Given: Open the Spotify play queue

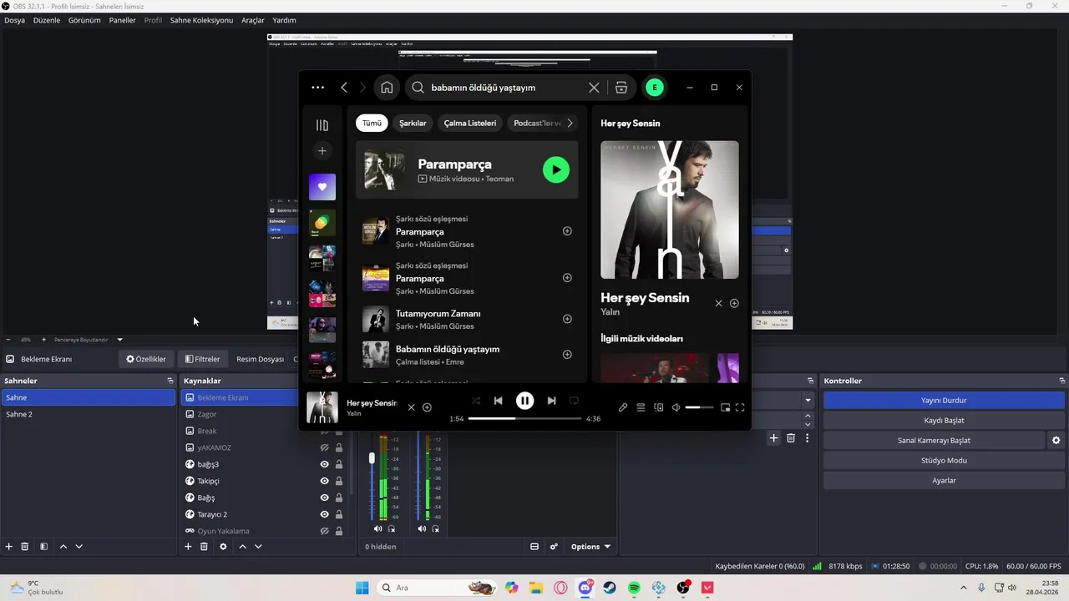Looking at the screenshot, I should [x=641, y=407].
